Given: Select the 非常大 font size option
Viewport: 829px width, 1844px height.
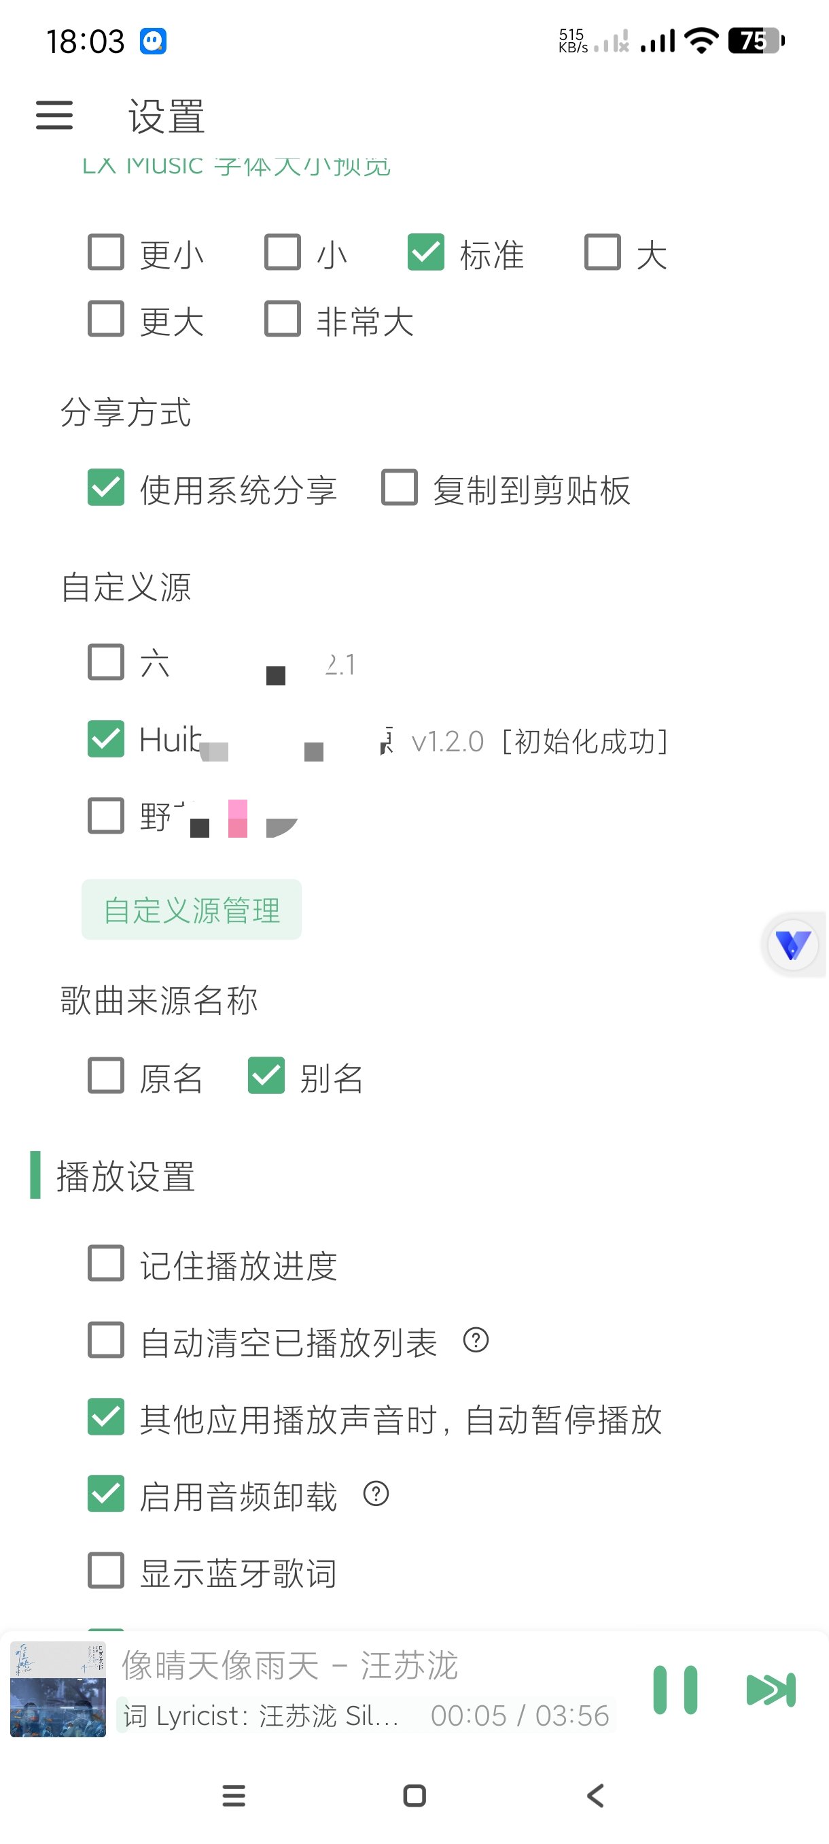Looking at the screenshot, I should (x=283, y=320).
